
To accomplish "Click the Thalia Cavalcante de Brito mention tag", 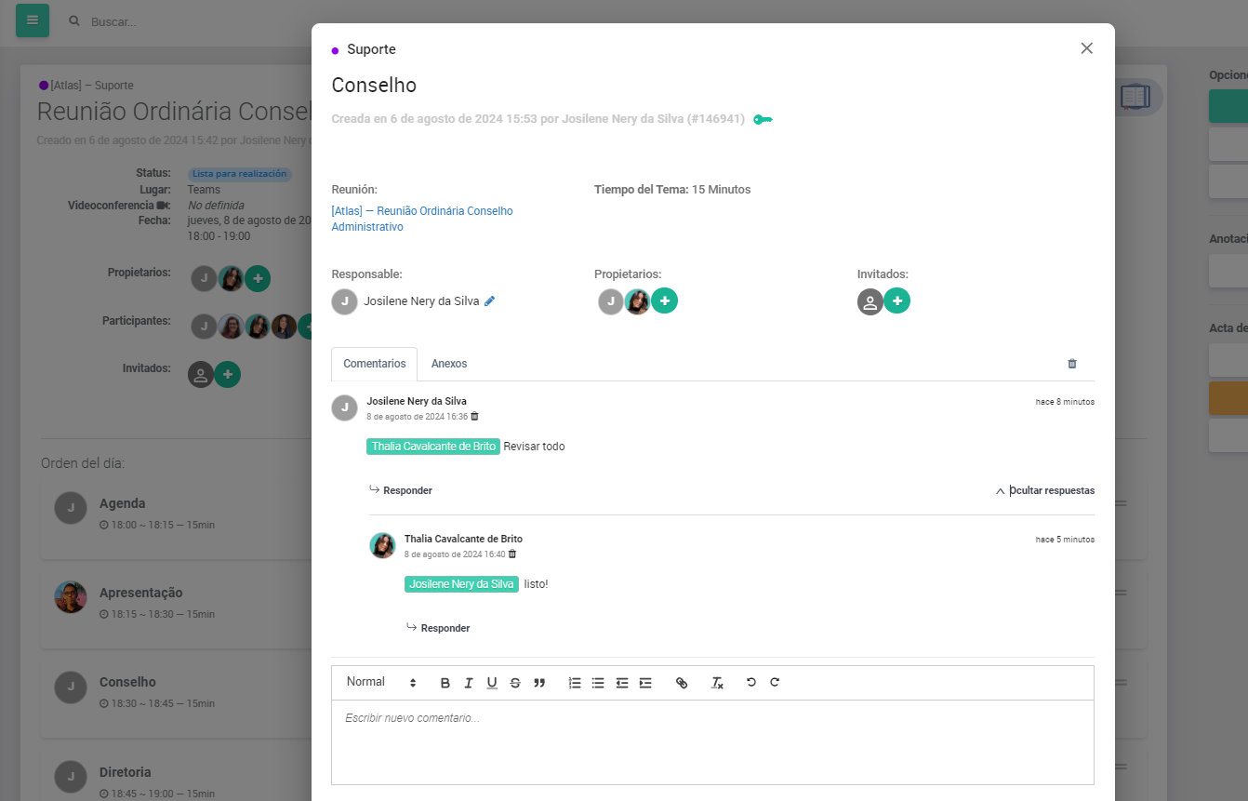I will tap(433, 447).
